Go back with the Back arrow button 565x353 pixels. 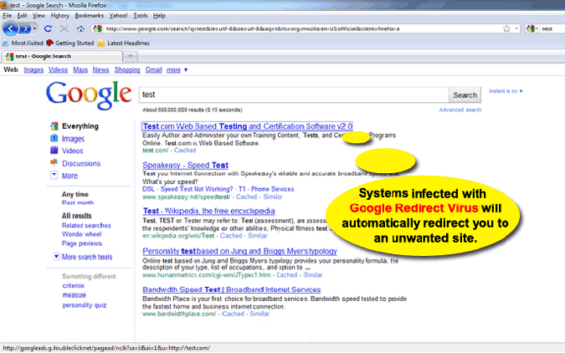tap(10, 28)
